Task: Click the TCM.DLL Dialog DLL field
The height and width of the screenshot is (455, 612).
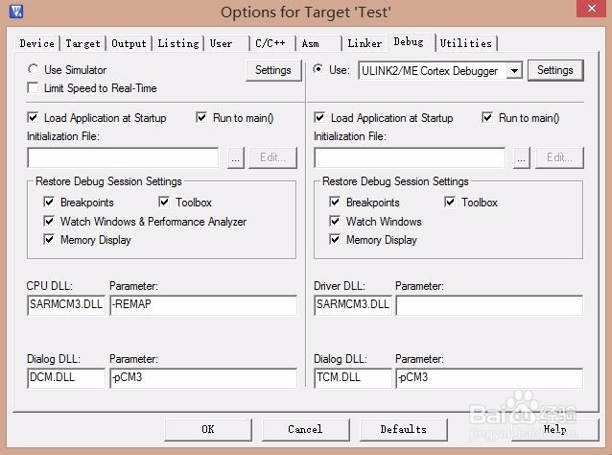Action: (352, 377)
